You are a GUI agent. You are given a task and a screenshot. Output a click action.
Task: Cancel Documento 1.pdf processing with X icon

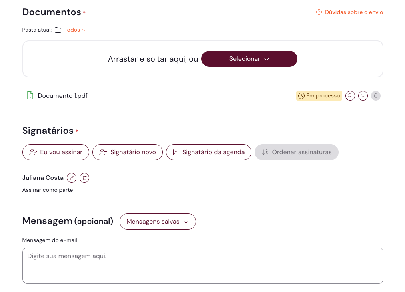point(363,96)
